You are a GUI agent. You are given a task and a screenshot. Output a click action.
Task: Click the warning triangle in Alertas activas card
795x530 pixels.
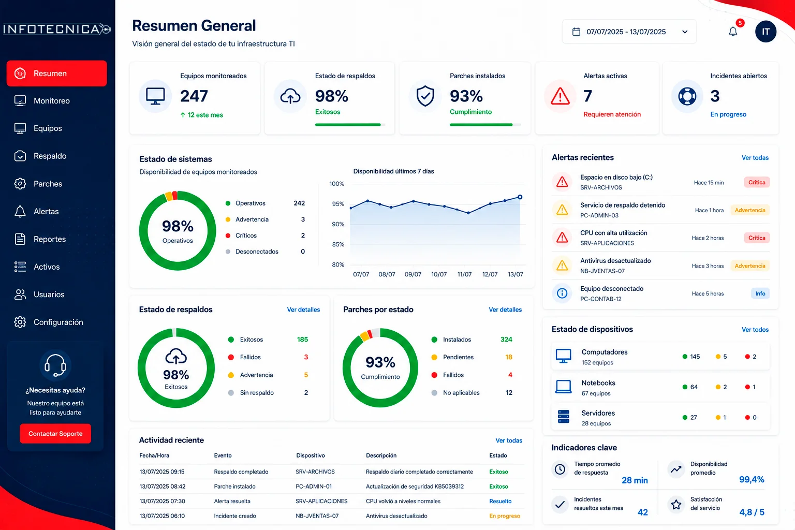561,96
